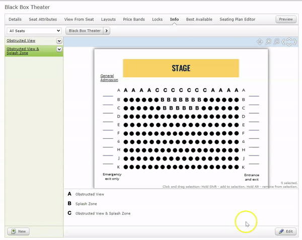Click legend entry B Splash Zone
The height and width of the screenshot is (240, 302).
pyautogui.click(x=82, y=204)
